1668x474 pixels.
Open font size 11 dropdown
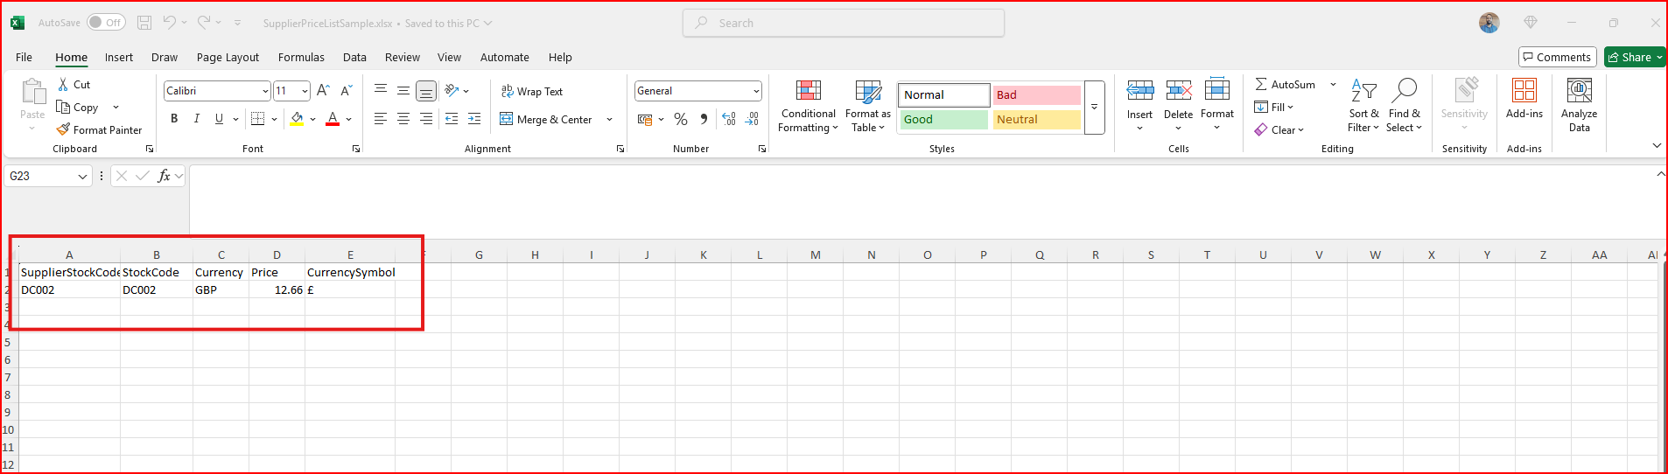point(305,91)
